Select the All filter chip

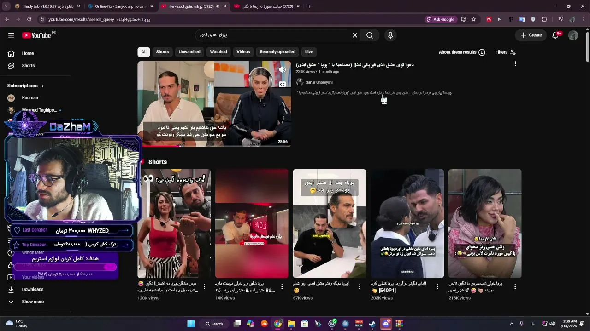point(144,52)
